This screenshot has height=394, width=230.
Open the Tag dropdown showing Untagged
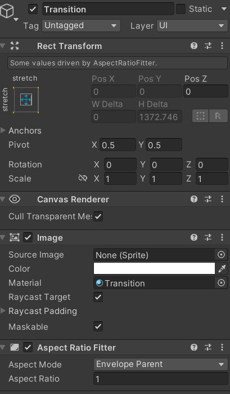coord(82,25)
